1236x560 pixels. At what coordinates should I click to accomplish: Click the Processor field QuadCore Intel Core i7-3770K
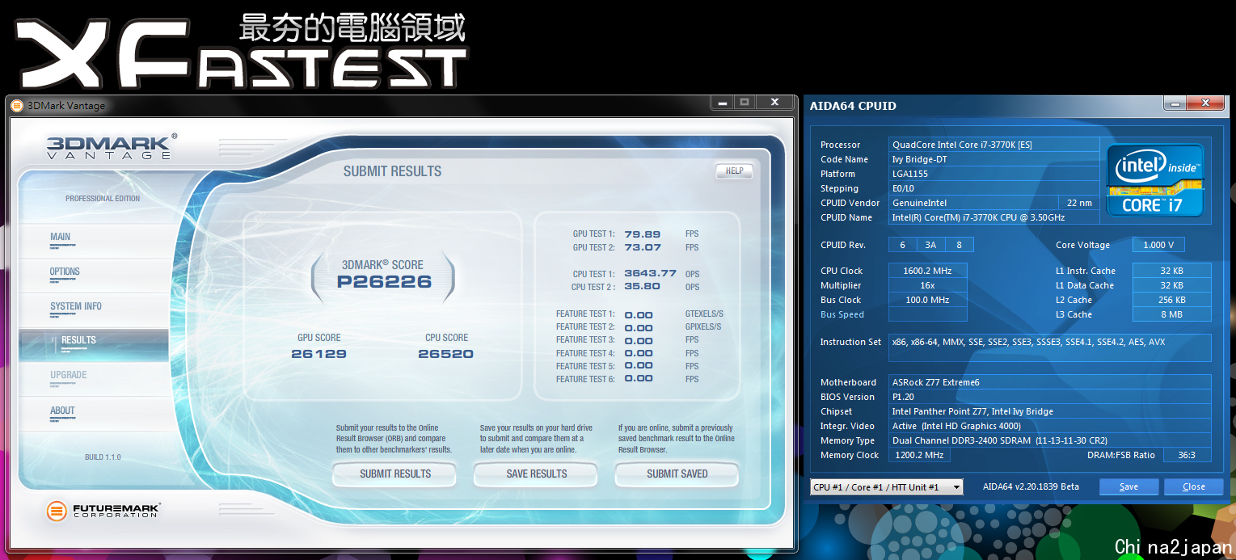tap(994, 145)
